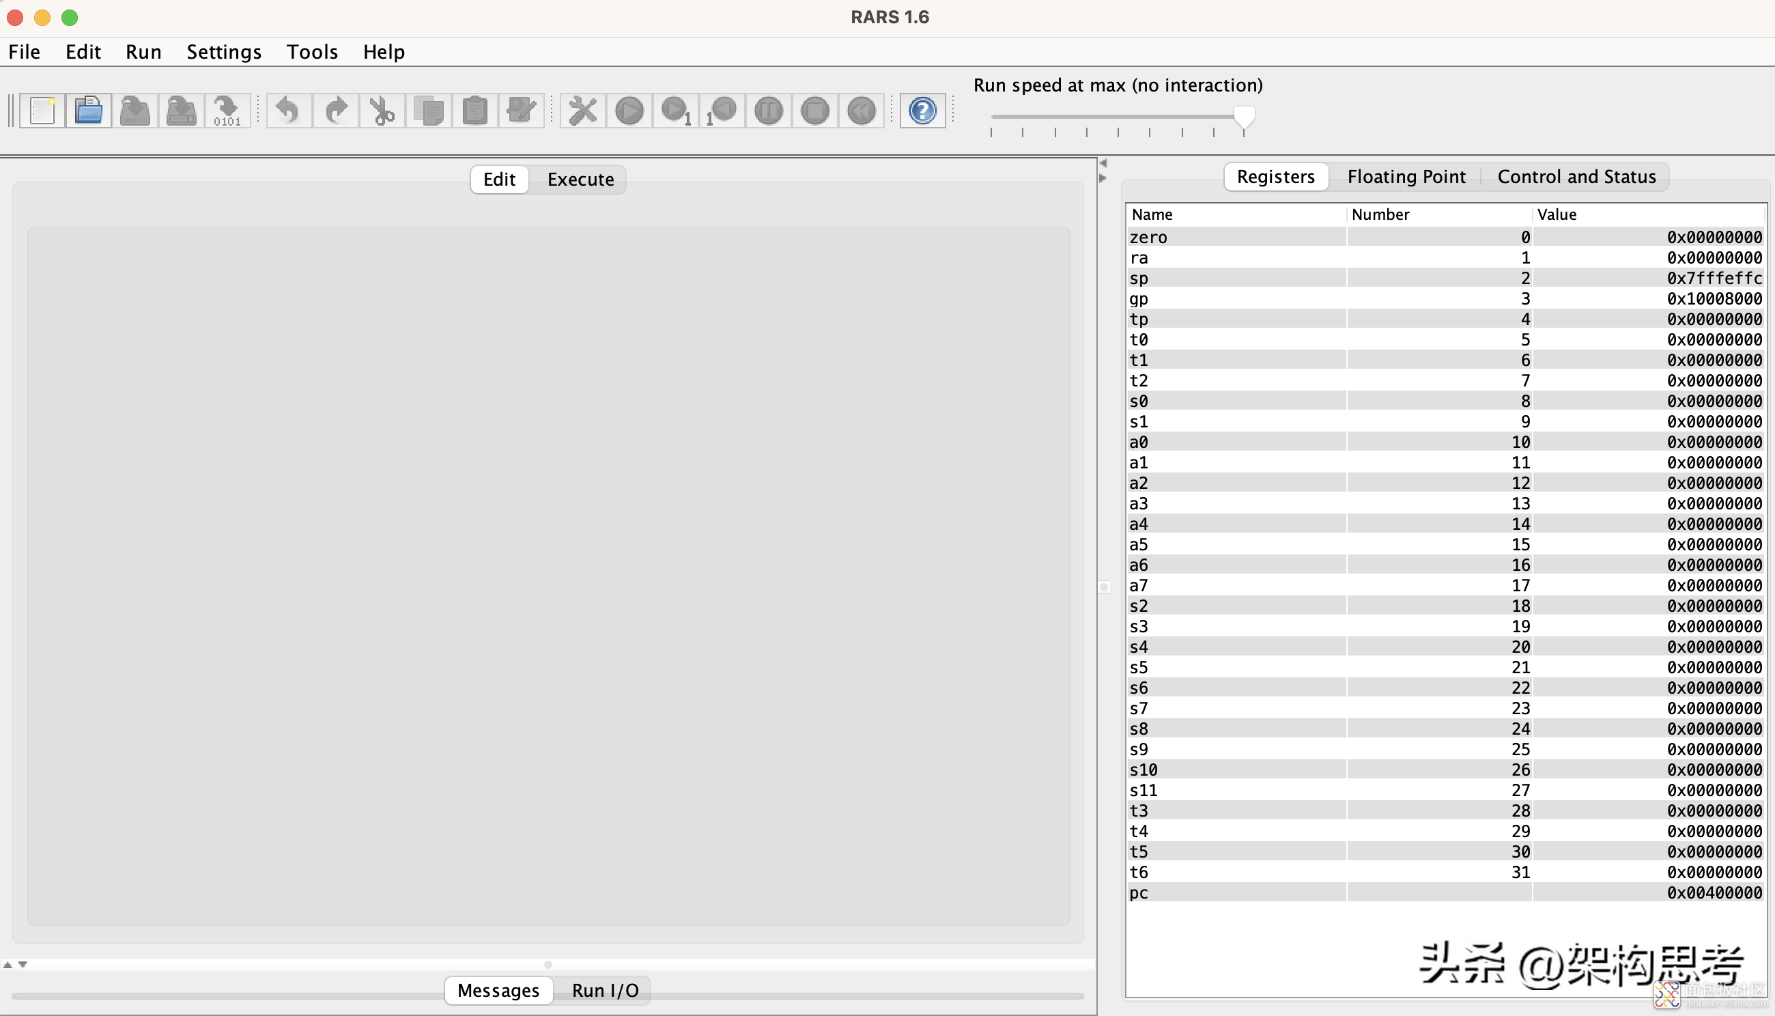
Task: Click the Copy toolbar icon
Action: 429,110
